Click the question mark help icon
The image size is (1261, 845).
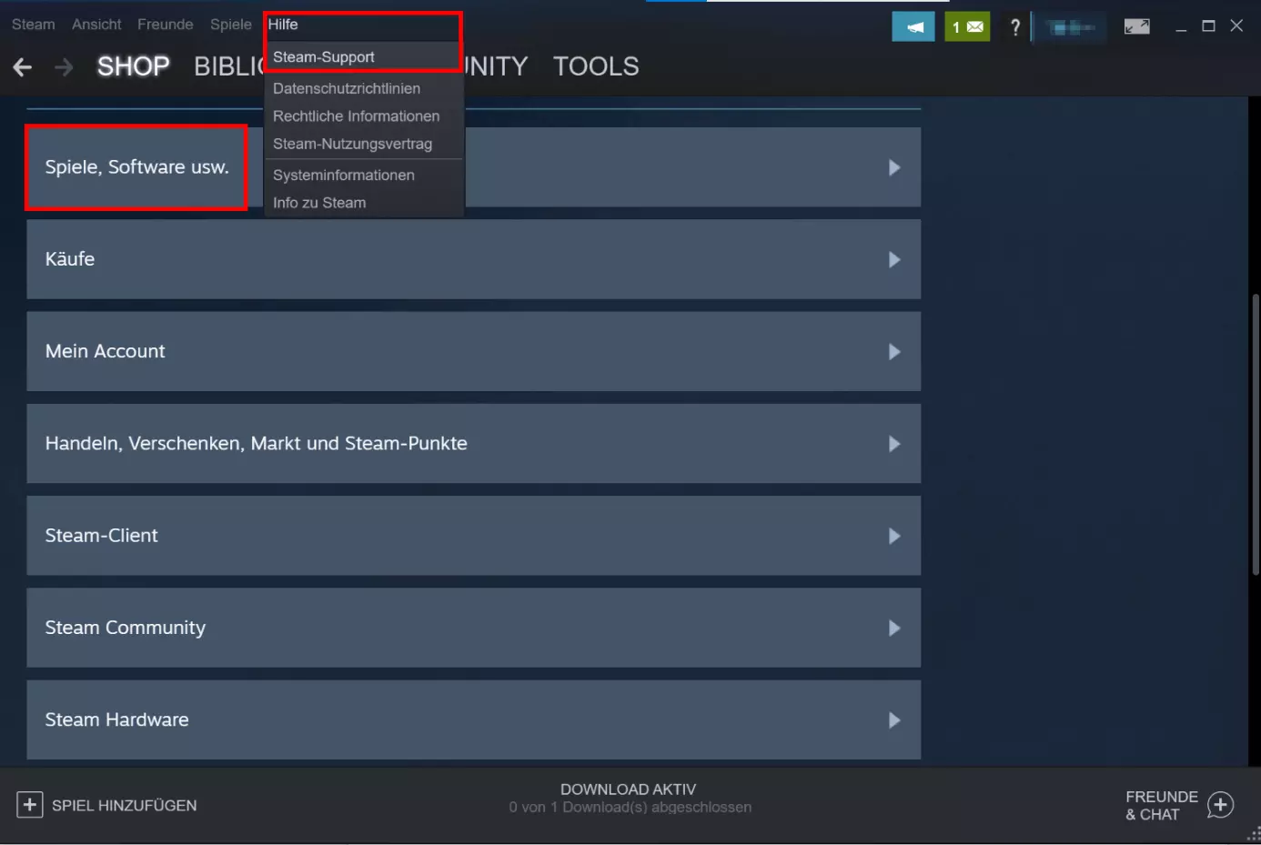[x=1015, y=27]
